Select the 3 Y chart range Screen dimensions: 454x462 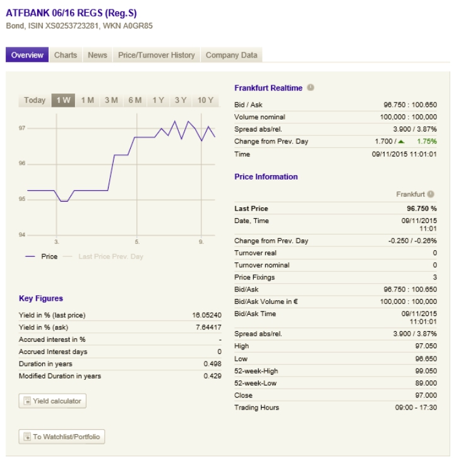click(181, 100)
